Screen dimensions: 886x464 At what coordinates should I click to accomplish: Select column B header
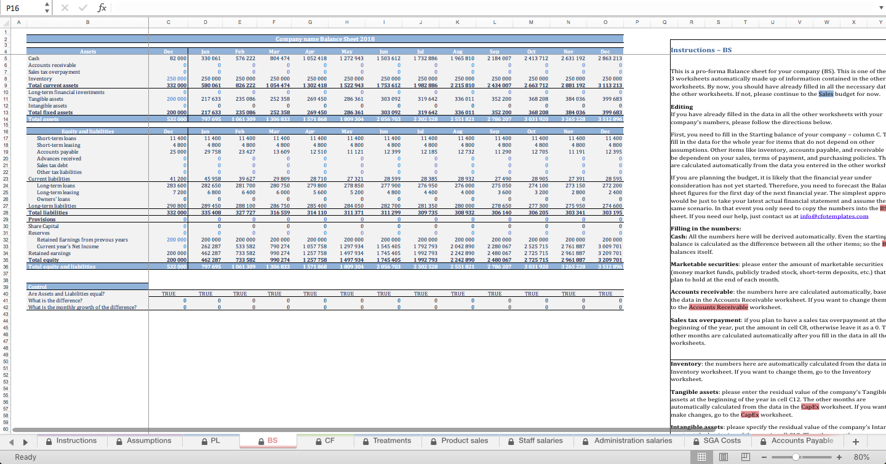[87, 22]
